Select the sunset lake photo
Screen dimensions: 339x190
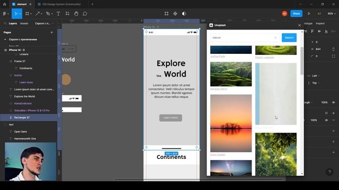(231, 123)
